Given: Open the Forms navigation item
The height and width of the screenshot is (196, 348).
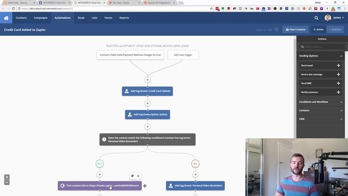Looking at the screenshot, I should tap(108, 18).
